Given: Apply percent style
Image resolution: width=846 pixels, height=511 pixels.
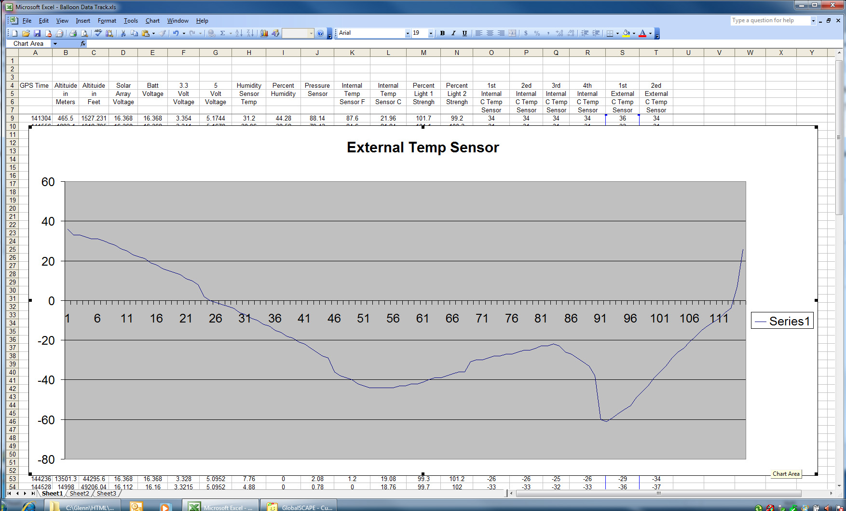Looking at the screenshot, I should tap(537, 33).
